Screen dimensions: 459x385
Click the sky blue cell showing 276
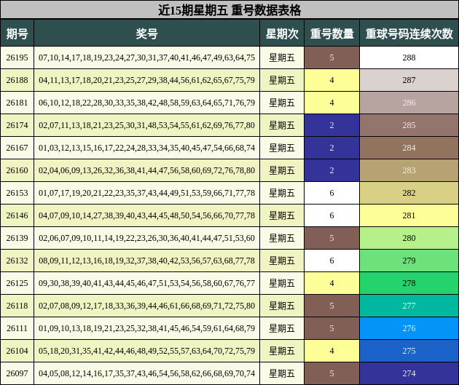(x=409, y=328)
